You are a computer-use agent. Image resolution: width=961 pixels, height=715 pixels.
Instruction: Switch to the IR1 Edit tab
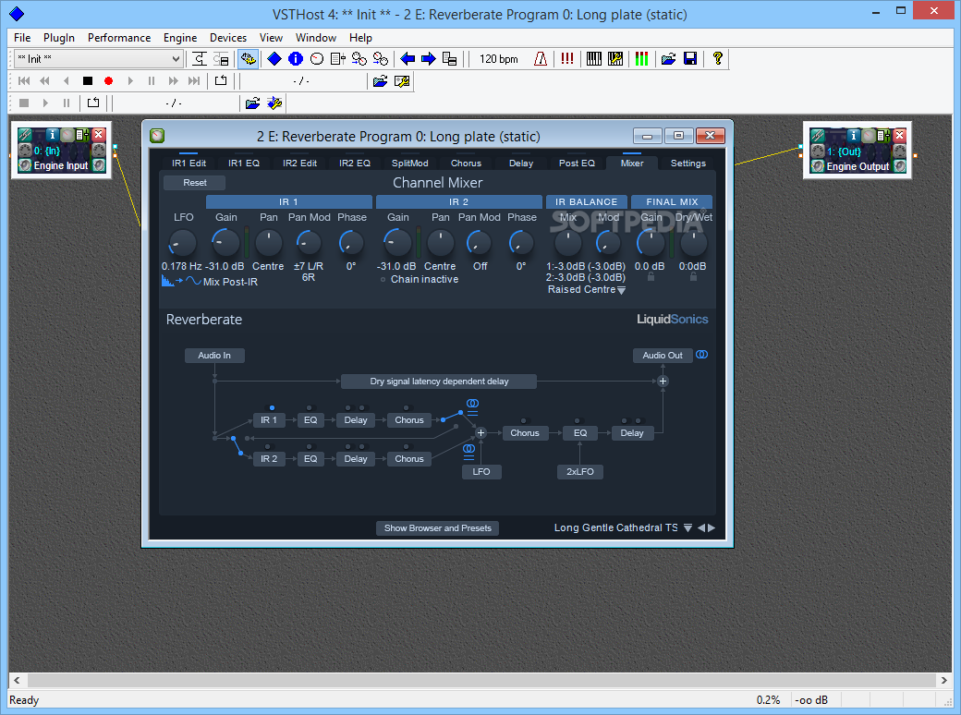click(189, 163)
